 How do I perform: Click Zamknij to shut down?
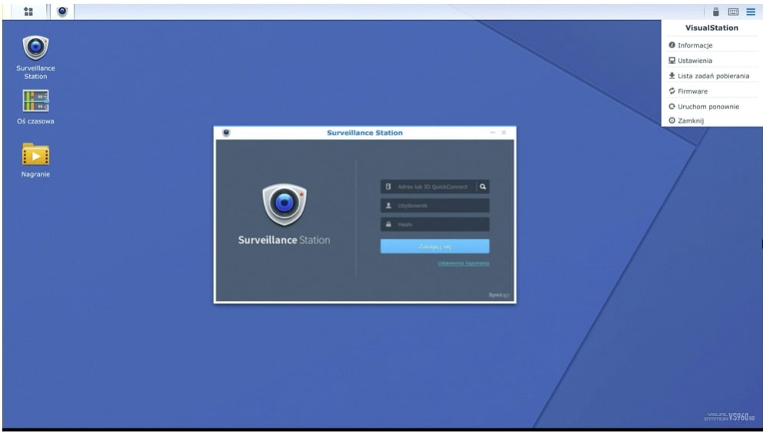690,121
